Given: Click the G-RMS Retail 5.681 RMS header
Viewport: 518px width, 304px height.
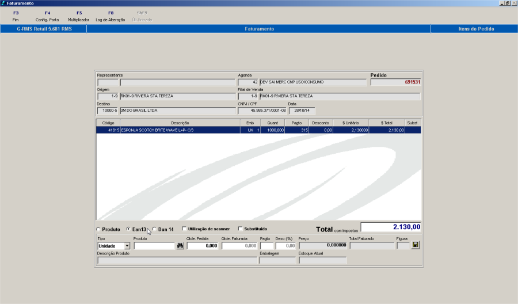Looking at the screenshot, I should click(x=44, y=29).
